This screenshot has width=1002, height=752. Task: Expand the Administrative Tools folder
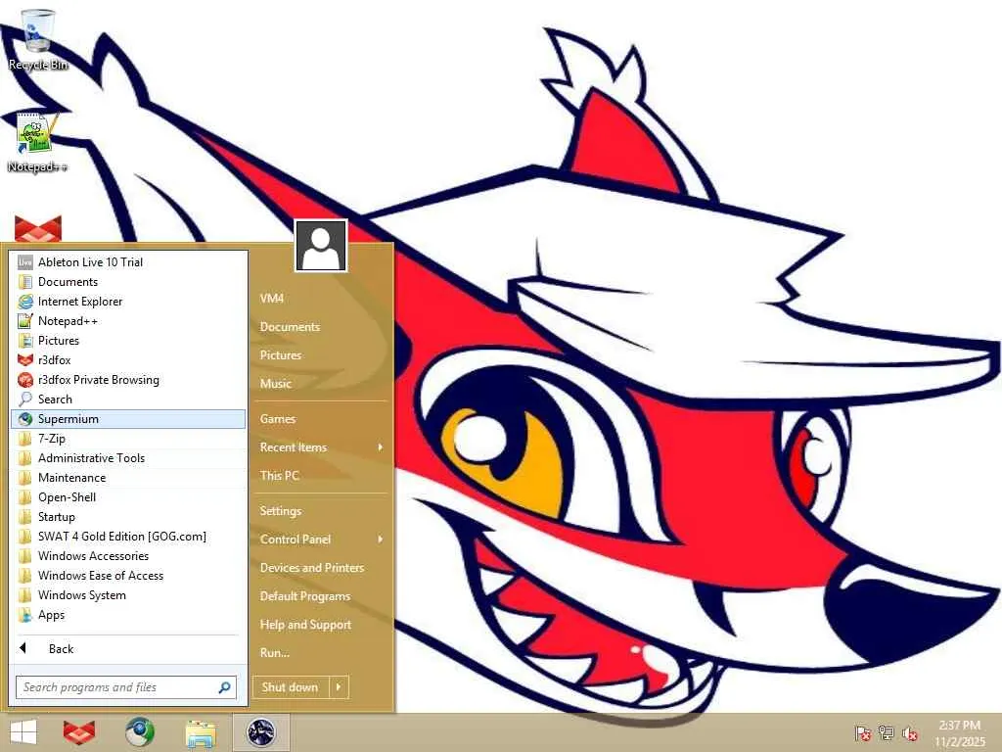[128, 458]
